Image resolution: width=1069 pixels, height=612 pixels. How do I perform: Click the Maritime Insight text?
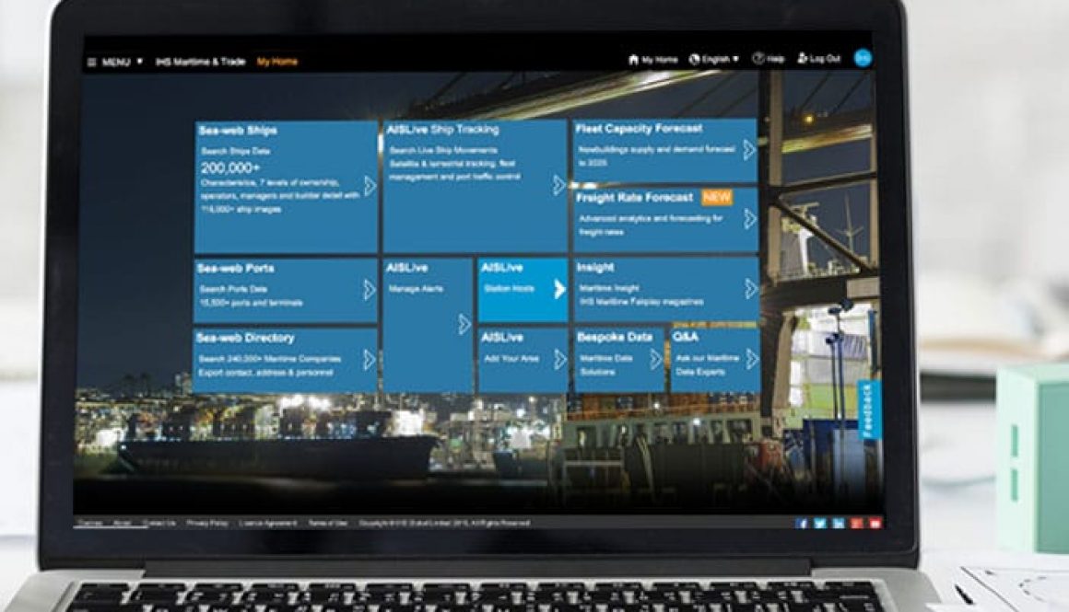pos(609,288)
